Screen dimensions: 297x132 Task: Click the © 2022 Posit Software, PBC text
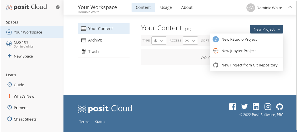pos(261,115)
